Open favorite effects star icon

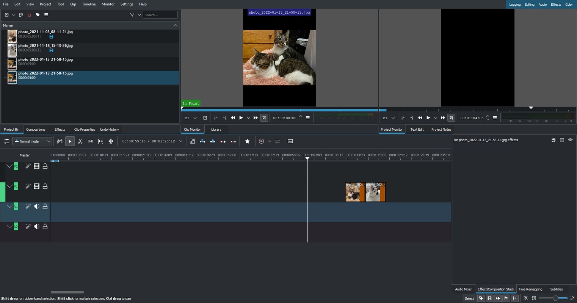[x=247, y=141]
